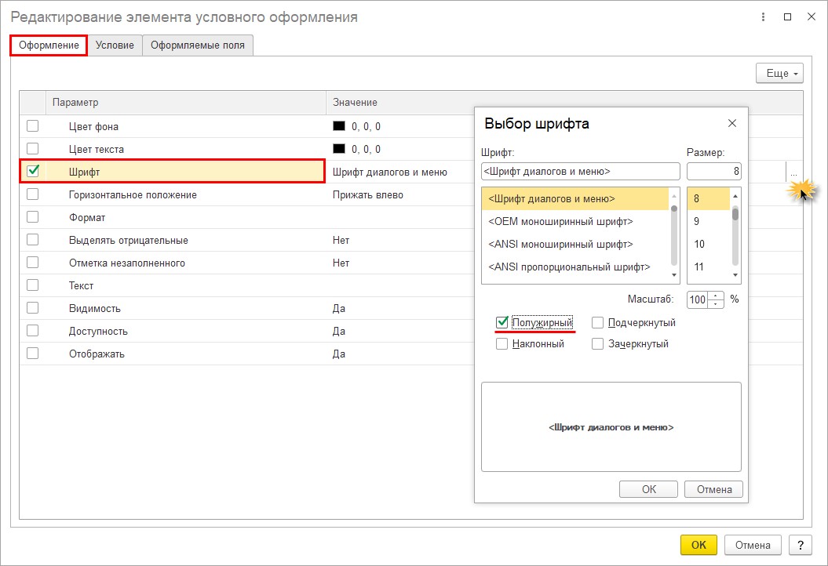Close the Выбор шрифта dialog with X
The image size is (828, 566).
coord(731,123)
